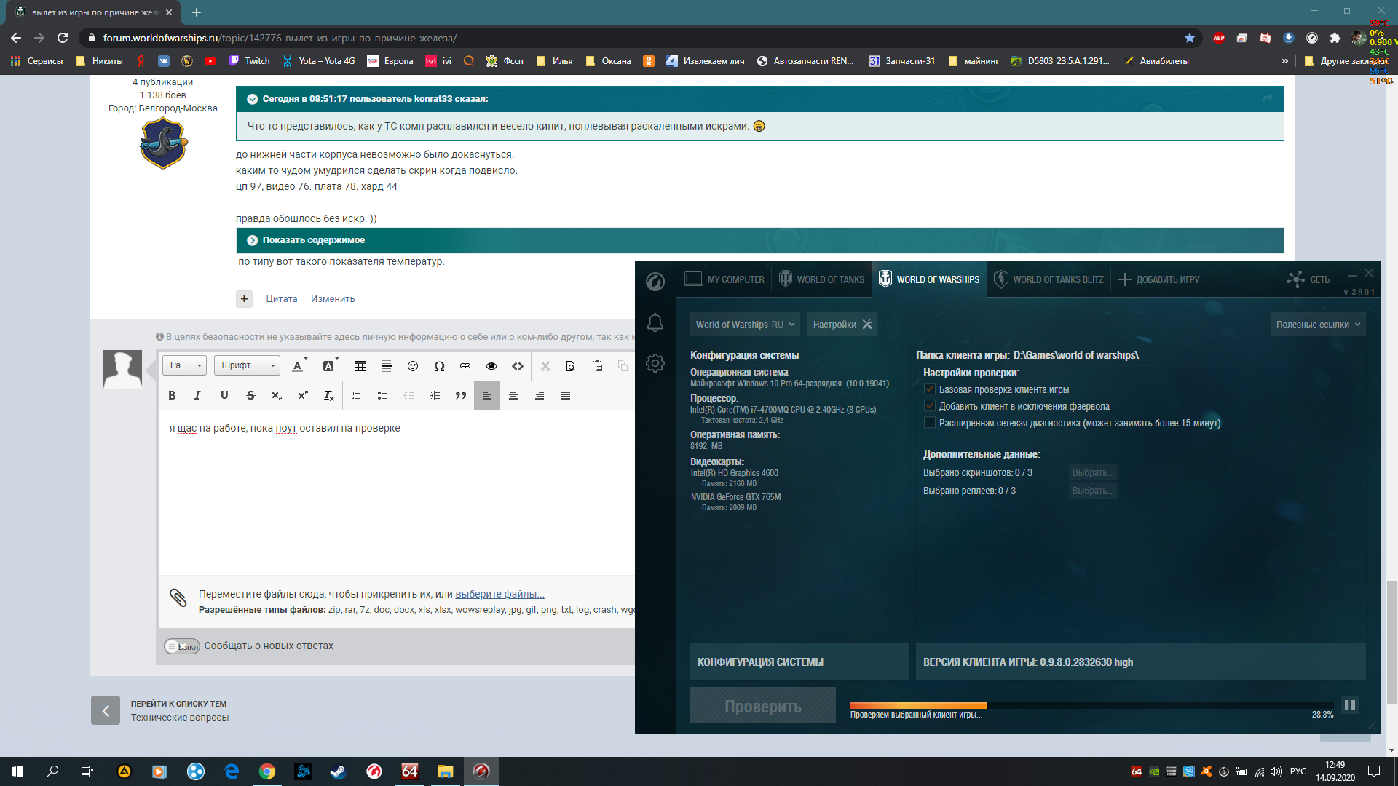Open the emoticon picker in the editor

pyautogui.click(x=413, y=366)
